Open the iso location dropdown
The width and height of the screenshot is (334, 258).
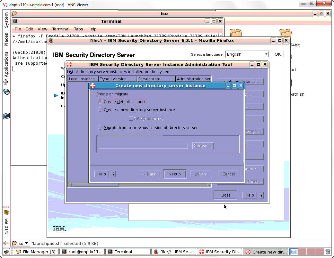[20, 243]
